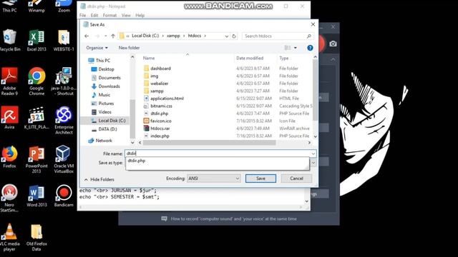Screen dimensions: 458x257
Task: Click the Bandicam tip about recording computer sound
Action: tap(234, 219)
